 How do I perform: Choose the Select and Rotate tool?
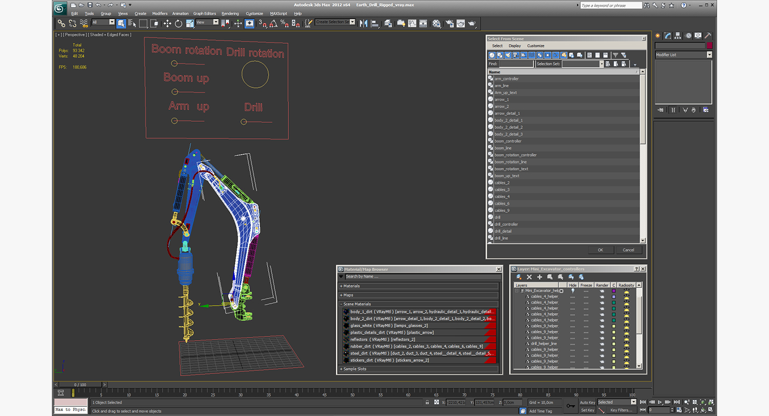[x=178, y=23]
